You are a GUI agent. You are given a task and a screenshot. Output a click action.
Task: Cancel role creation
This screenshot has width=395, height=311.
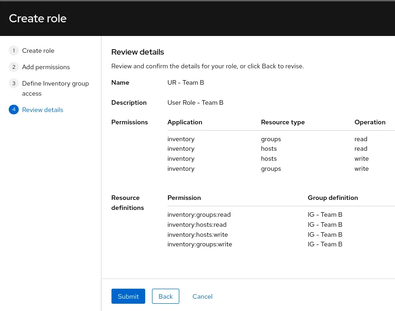point(203,296)
